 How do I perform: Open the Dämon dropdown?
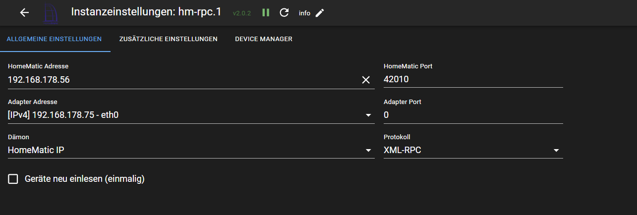[x=191, y=150]
